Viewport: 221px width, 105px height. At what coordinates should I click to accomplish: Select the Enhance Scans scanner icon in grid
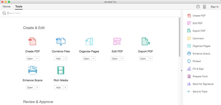[33, 70]
